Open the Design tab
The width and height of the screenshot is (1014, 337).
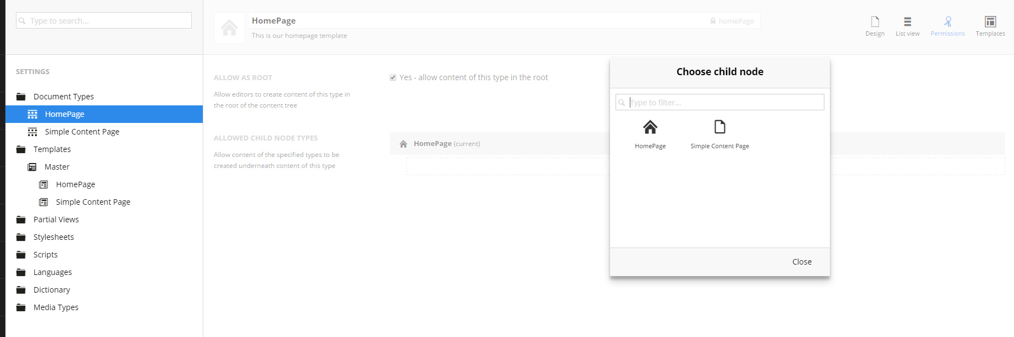875,26
